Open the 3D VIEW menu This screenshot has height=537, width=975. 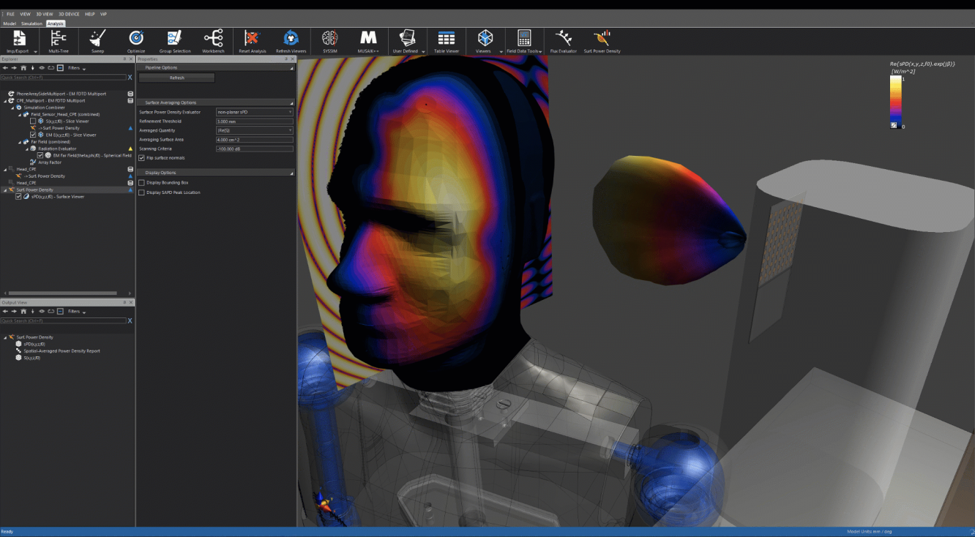(x=44, y=14)
